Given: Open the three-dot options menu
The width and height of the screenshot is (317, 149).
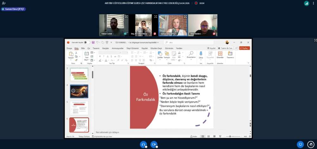Looking at the screenshot, I should coord(313,3).
